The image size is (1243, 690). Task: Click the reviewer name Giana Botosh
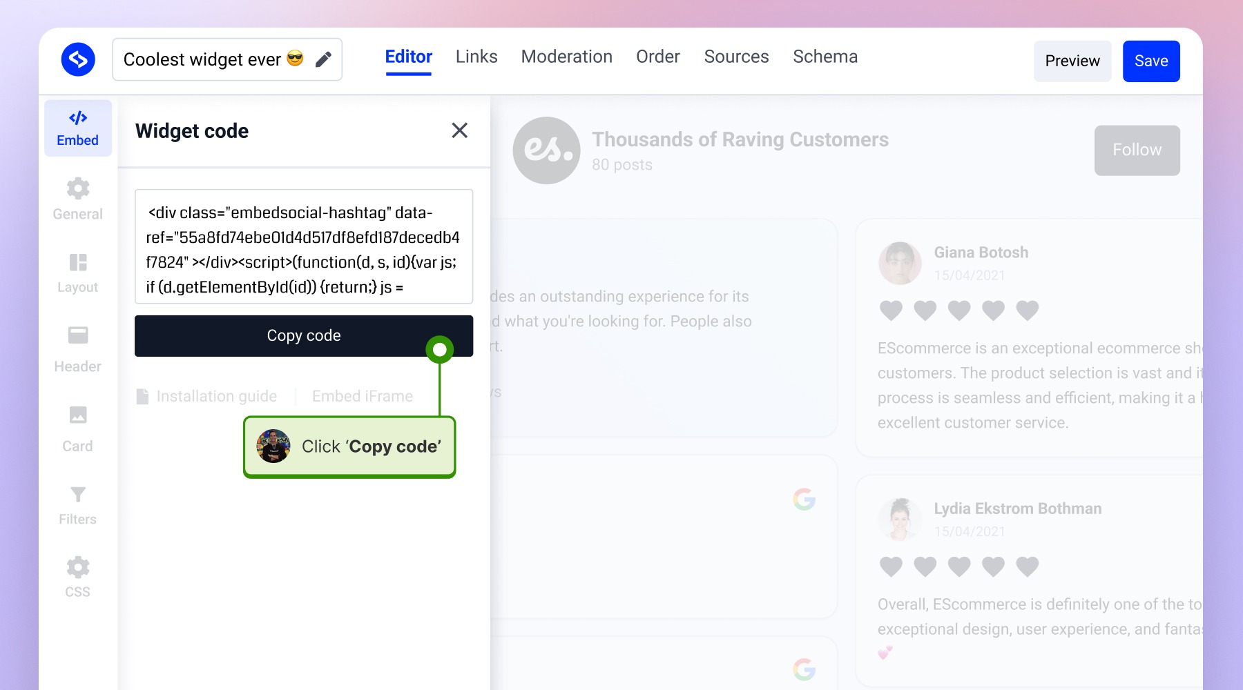981,253
